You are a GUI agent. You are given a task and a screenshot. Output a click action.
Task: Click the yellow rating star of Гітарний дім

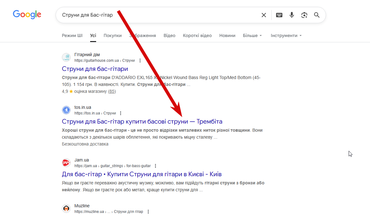[x=71, y=92]
